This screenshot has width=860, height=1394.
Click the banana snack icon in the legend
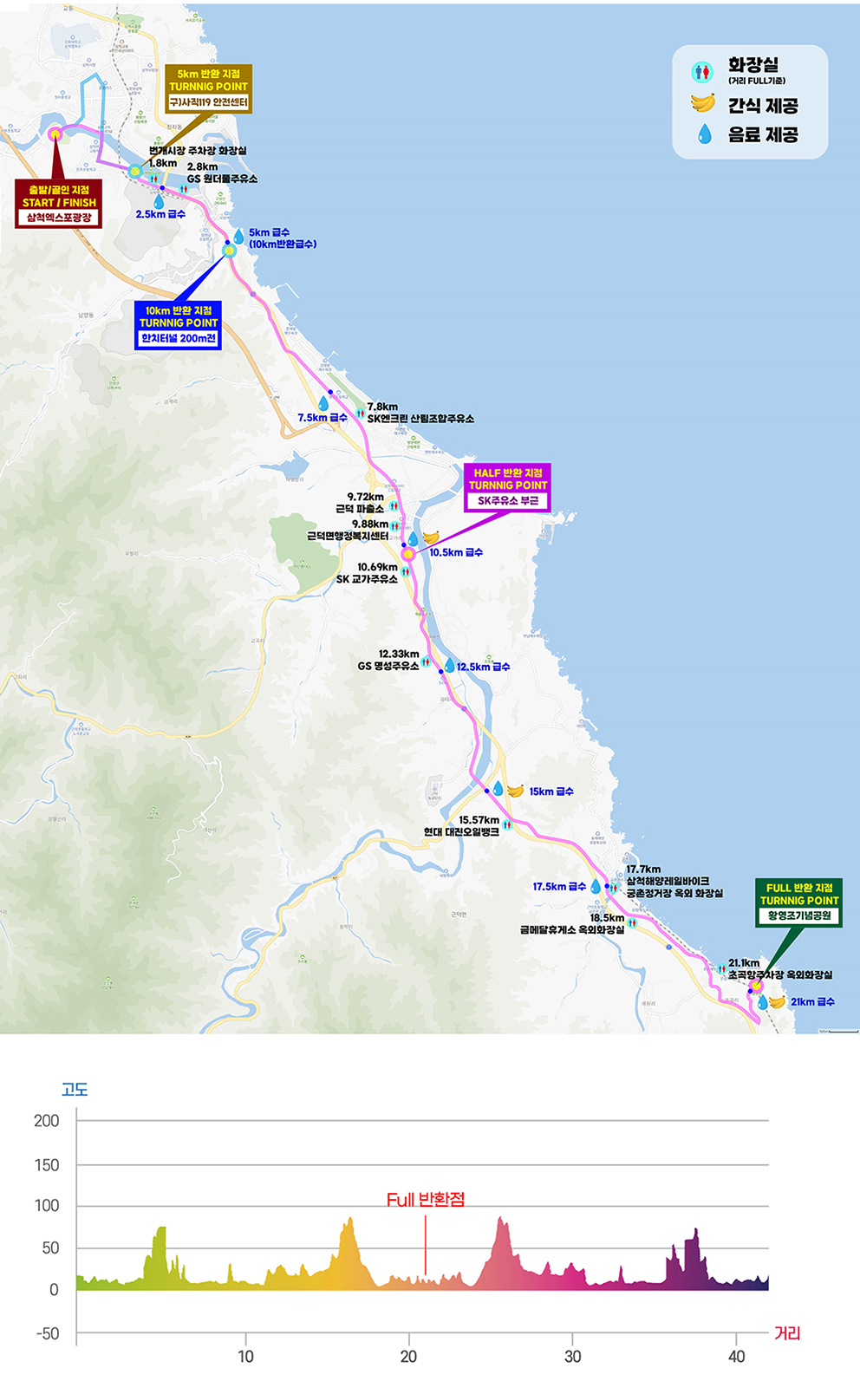tap(703, 104)
